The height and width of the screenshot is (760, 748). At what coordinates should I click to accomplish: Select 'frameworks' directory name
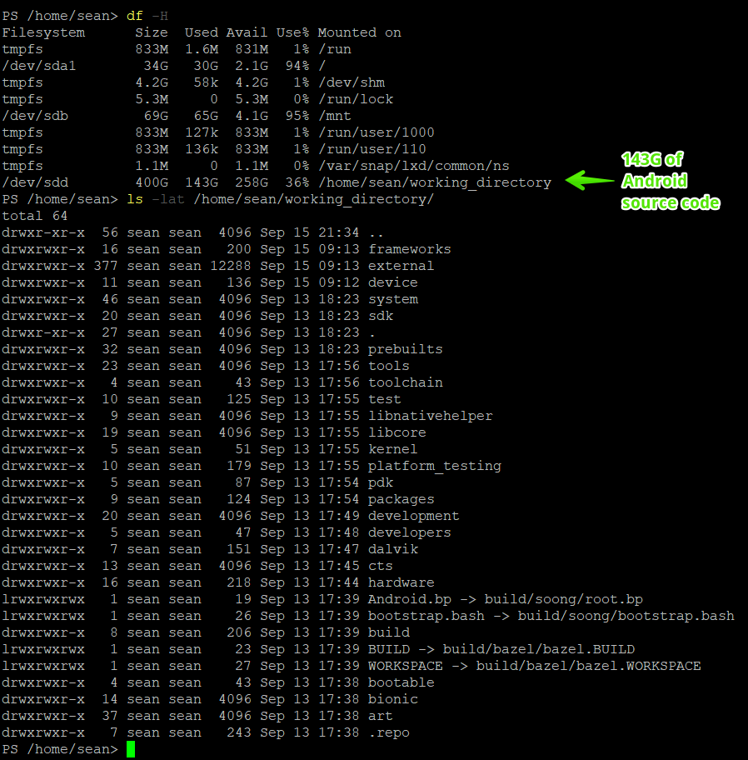point(409,249)
